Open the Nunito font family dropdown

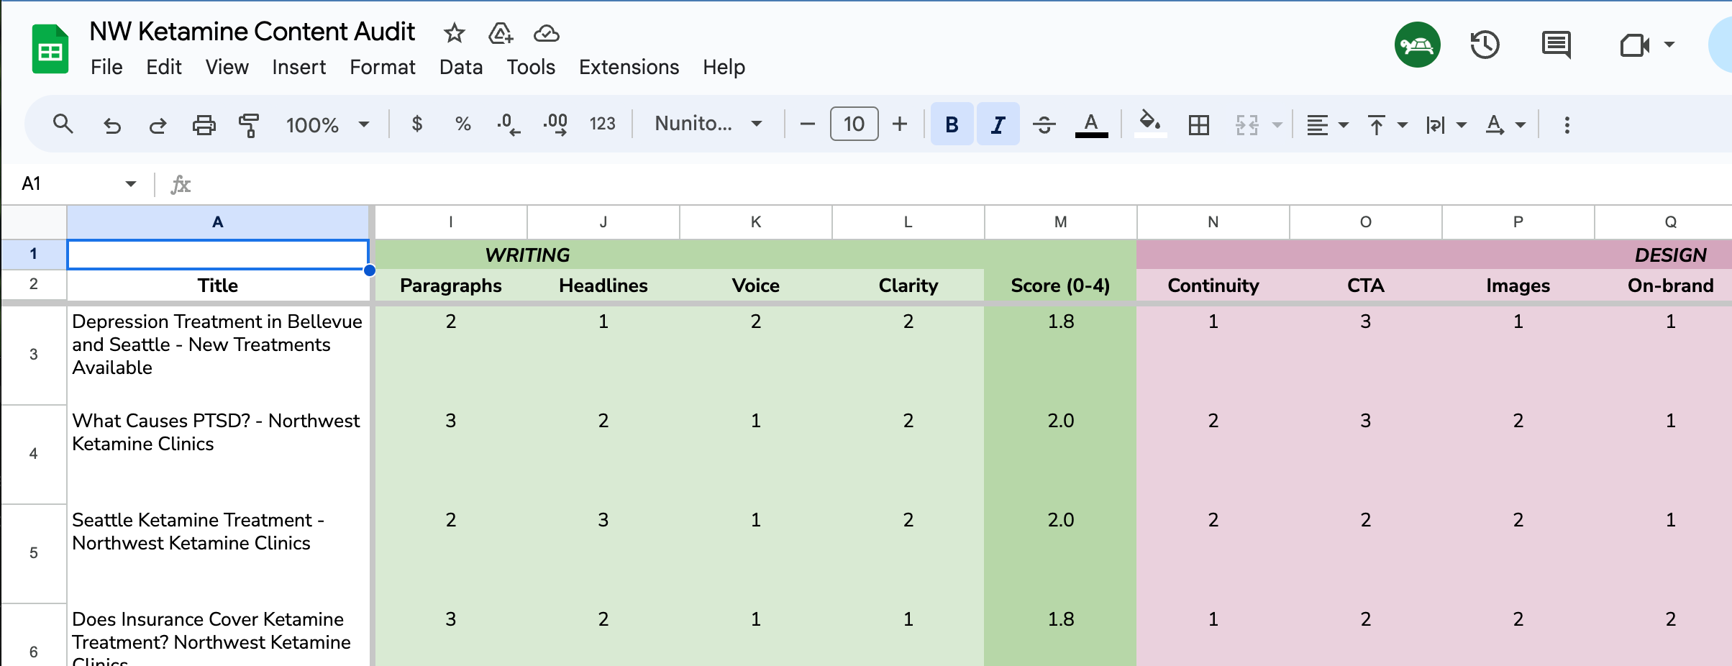coord(708,124)
